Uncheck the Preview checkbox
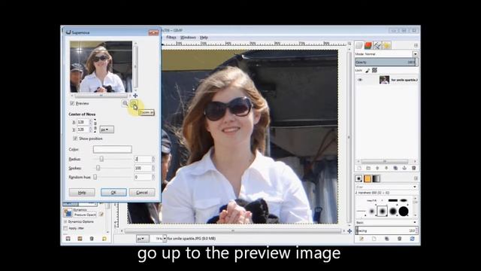Viewport: 481px width, 271px height. [72, 104]
